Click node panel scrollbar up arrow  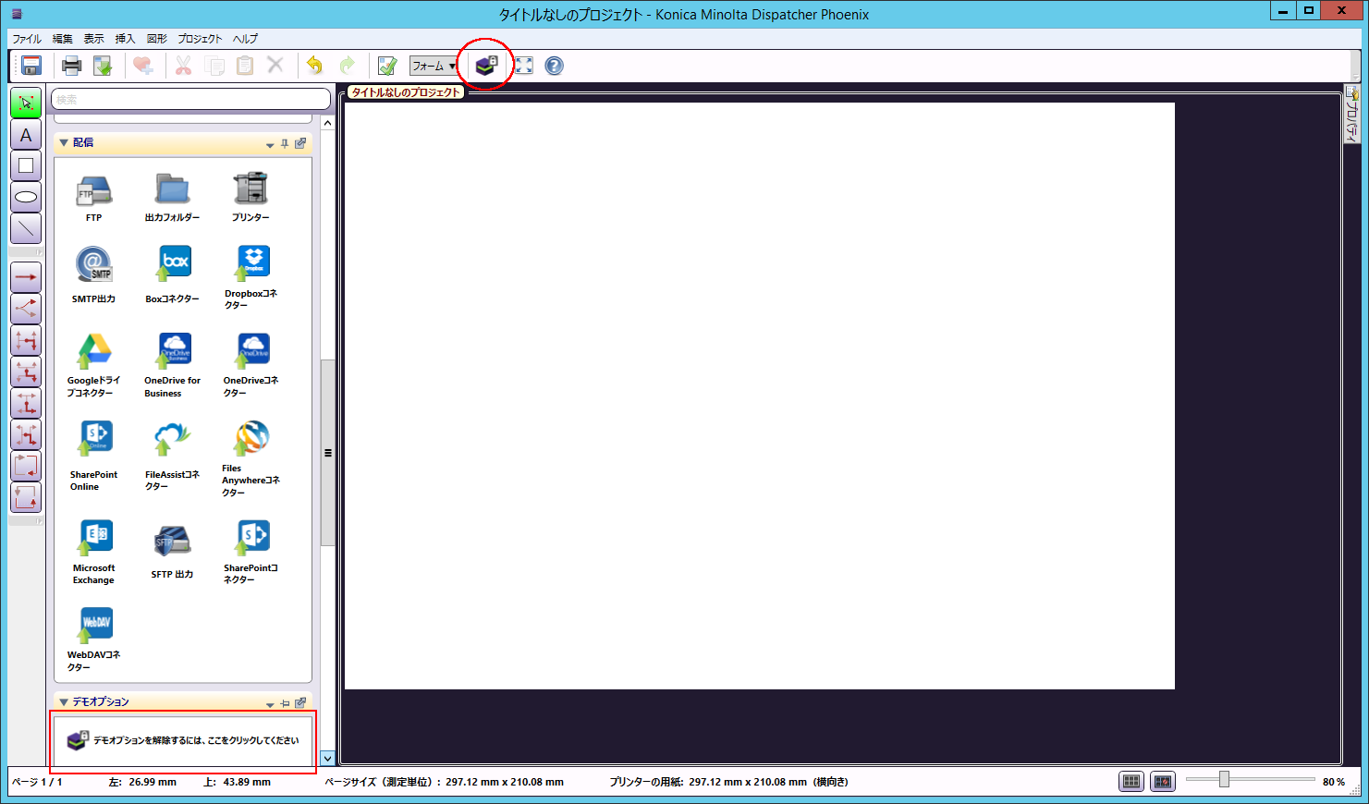click(327, 123)
